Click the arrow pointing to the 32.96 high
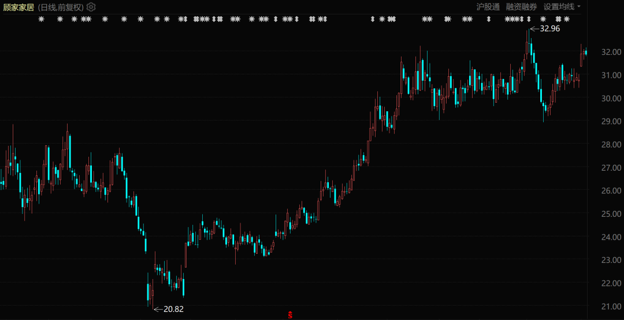 pos(534,28)
